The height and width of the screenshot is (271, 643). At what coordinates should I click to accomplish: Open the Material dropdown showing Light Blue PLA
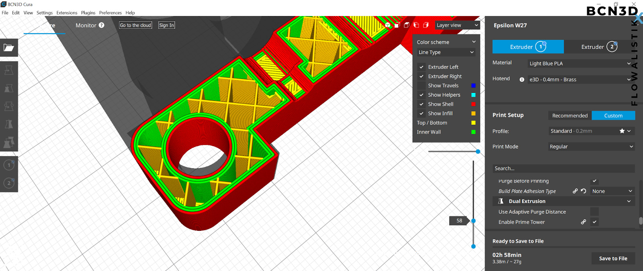tap(580, 63)
